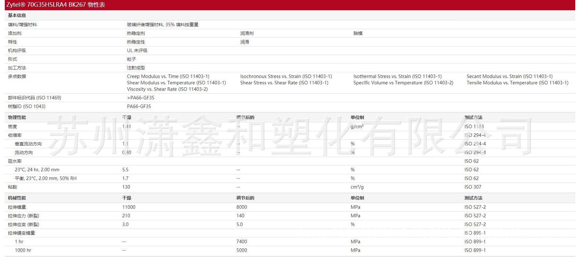This screenshot has height=257, width=581.
Task: Open Tensile Modulus vs. Temperature (ISO 11403-1)
Action: (518, 83)
